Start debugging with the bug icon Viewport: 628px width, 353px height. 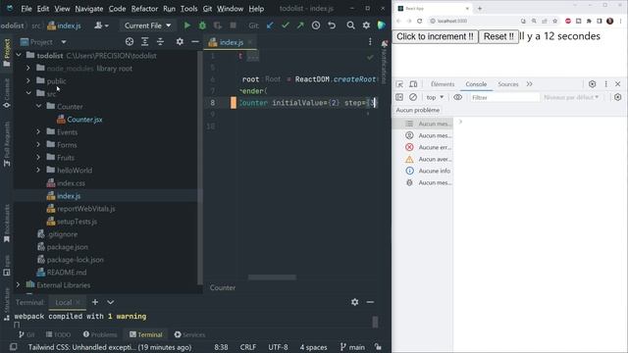point(202,25)
